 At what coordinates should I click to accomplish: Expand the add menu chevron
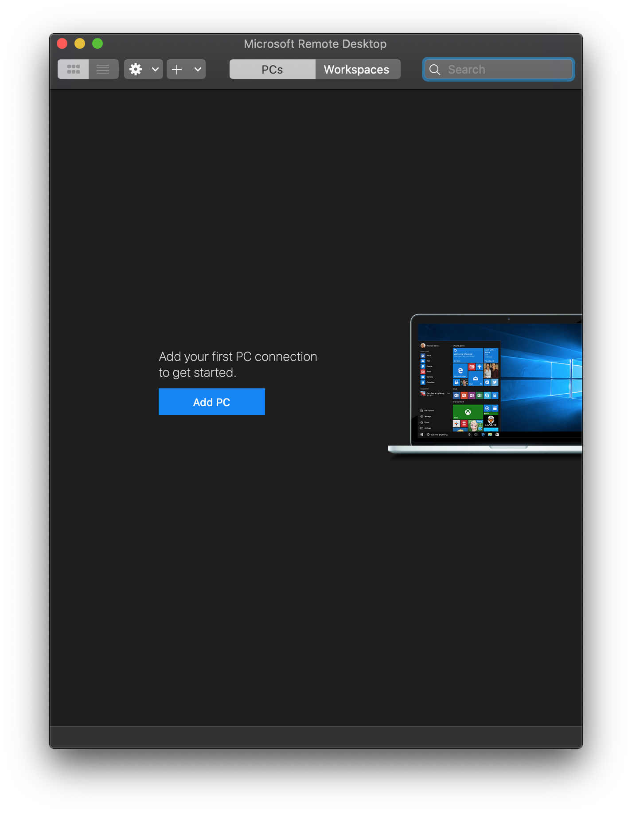click(x=198, y=69)
